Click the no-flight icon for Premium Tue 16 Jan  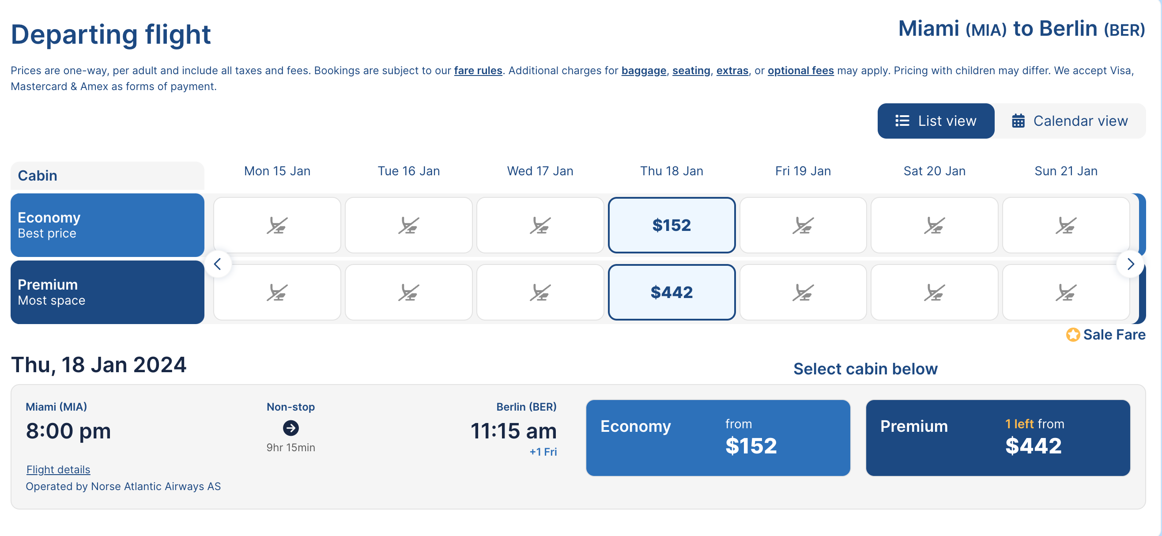409,292
